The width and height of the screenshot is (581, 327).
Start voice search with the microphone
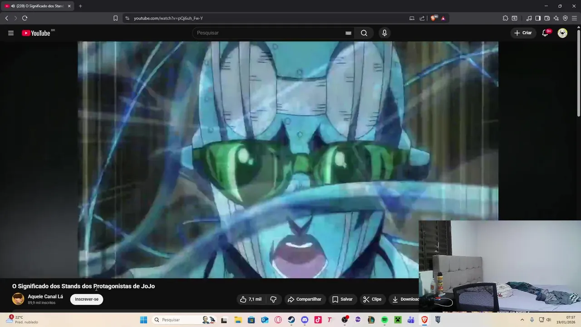click(x=384, y=33)
